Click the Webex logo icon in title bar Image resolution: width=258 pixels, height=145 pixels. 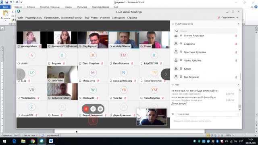[x=19, y=11]
